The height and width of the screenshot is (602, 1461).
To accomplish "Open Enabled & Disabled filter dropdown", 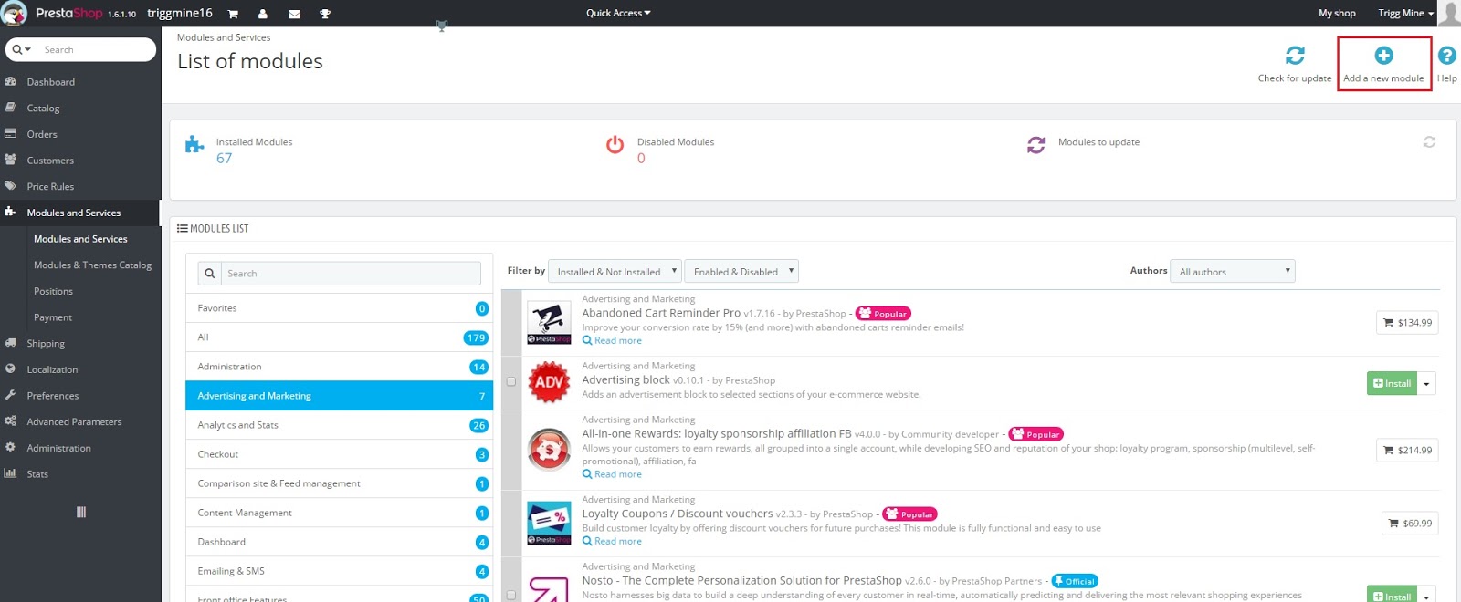I will 741,271.
